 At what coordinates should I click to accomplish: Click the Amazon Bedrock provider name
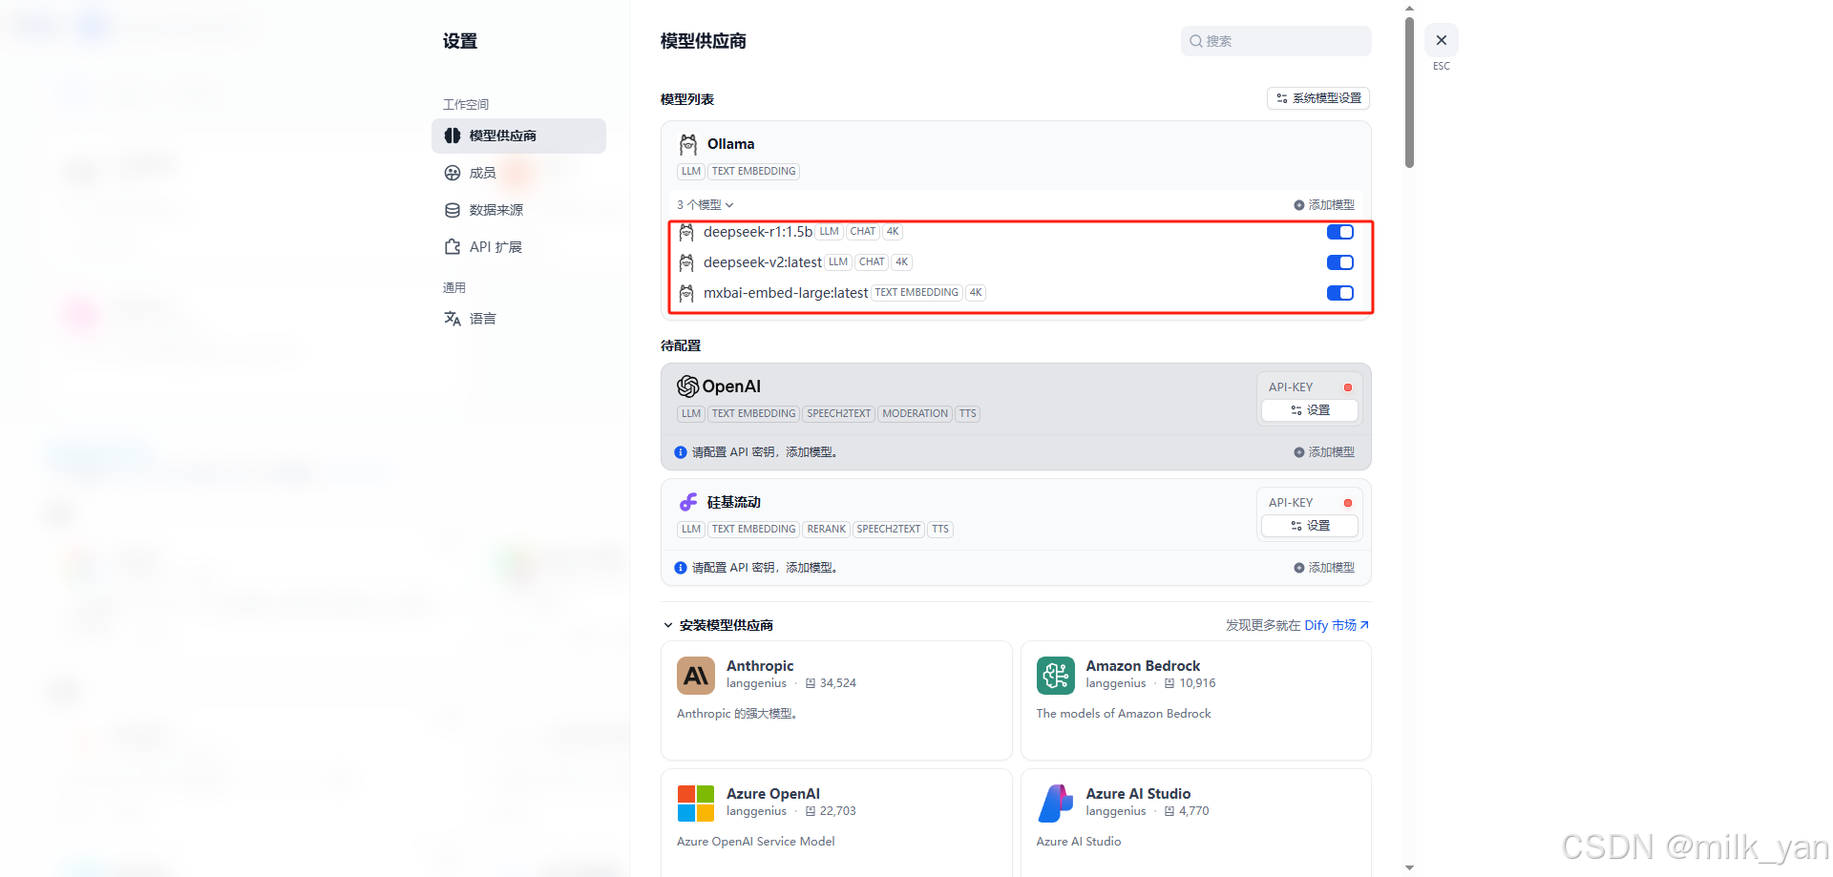tap(1143, 666)
